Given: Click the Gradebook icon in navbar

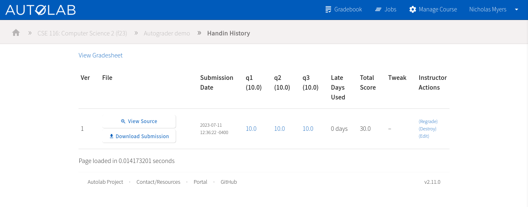Looking at the screenshot, I should (x=328, y=9).
